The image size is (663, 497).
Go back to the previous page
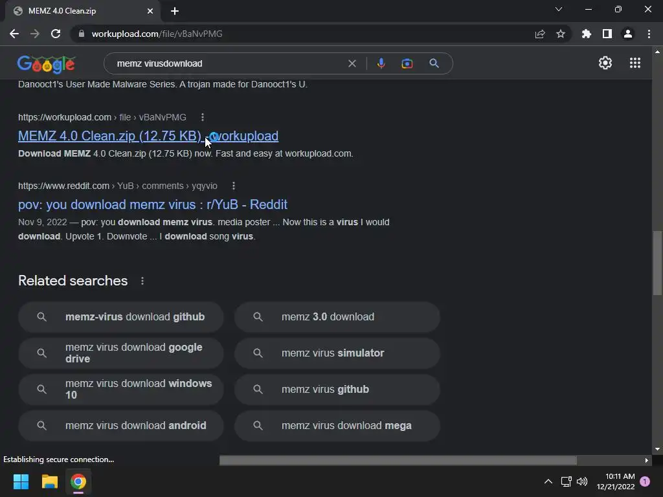click(14, 34)
